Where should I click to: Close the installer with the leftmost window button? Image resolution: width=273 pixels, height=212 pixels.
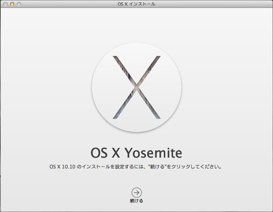5,4
